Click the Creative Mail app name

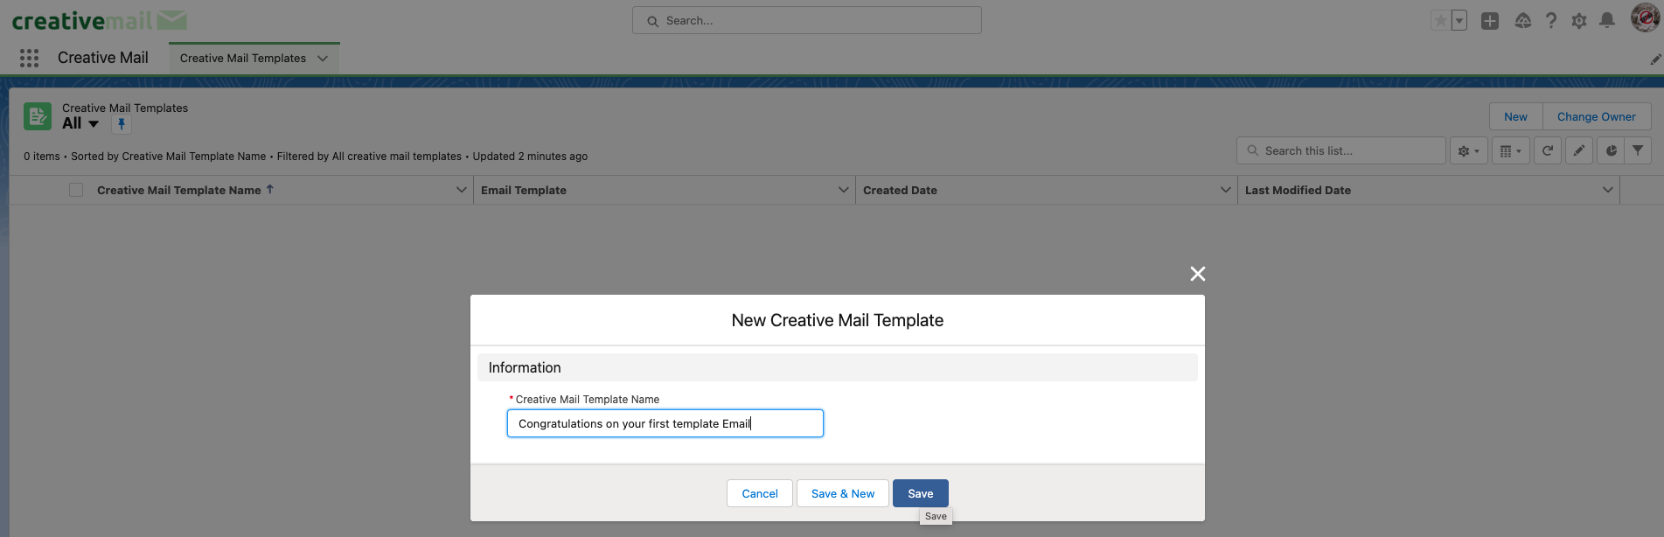[x=103, y=58]
